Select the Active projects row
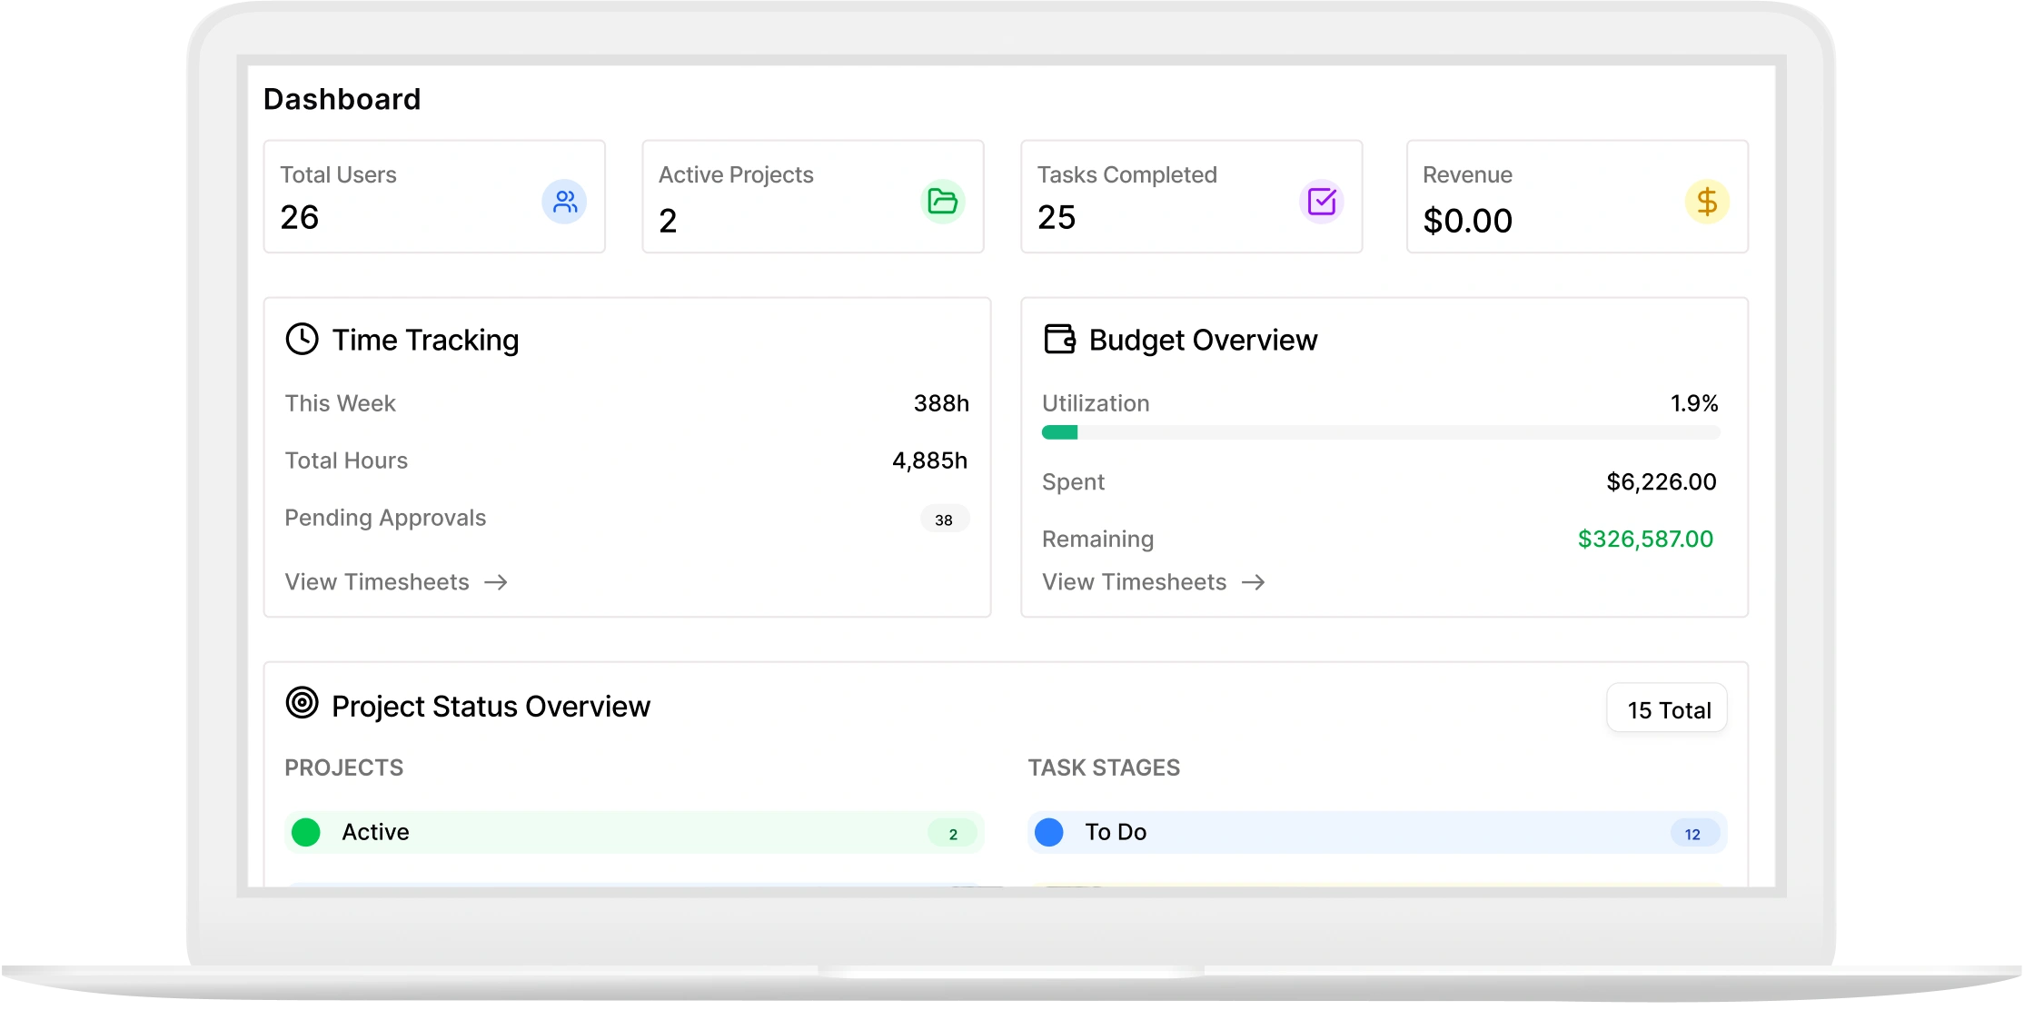 pos(634,832)
